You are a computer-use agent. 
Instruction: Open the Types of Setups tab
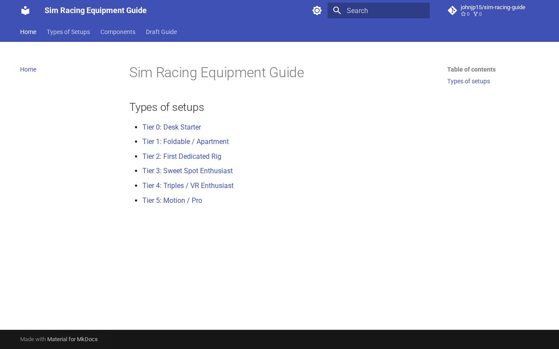point(68,32)
